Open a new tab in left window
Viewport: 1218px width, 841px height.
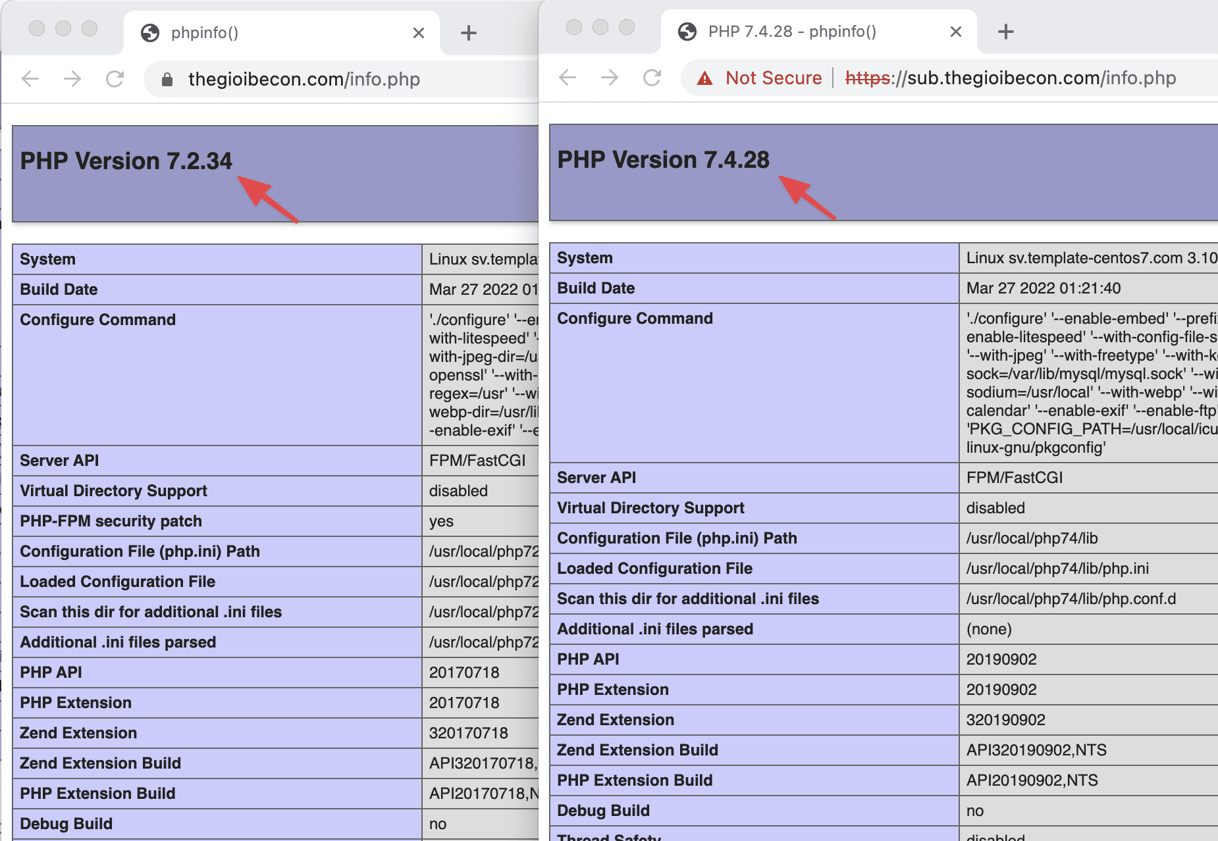pyautogui.click(x=468, y=32)
